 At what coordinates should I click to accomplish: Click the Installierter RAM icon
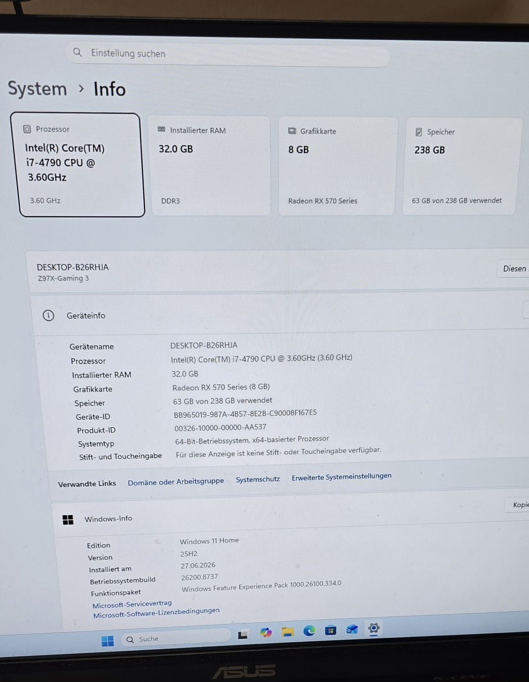162,130
